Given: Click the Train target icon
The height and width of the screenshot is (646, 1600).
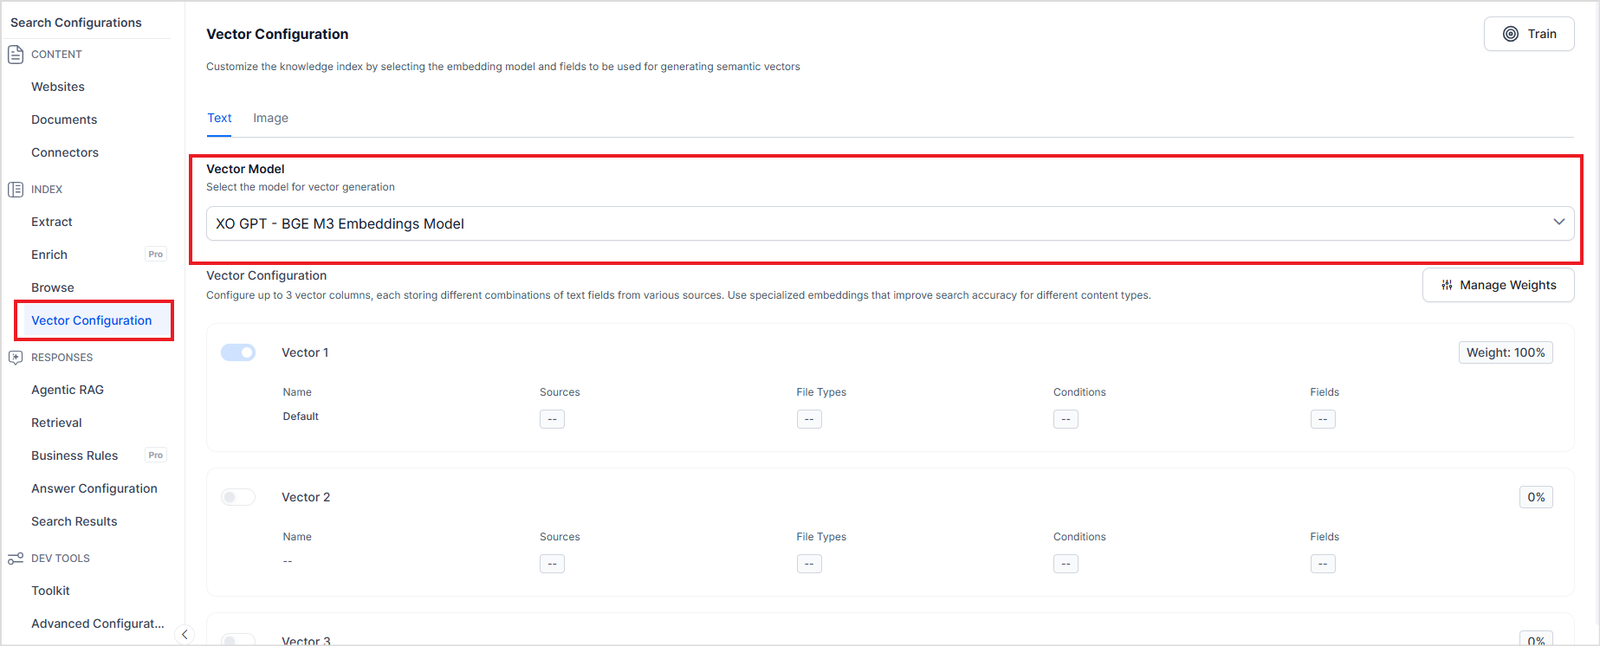Looking at the screenshot, I should click(1511, 34).
